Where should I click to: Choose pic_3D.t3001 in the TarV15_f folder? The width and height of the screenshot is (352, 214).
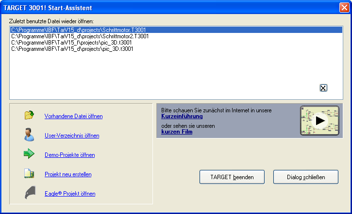click(72, 43)
